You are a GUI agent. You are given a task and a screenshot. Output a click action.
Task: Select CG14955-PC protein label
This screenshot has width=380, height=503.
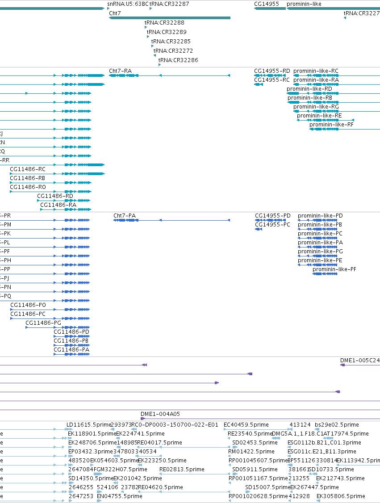point(272,225)
